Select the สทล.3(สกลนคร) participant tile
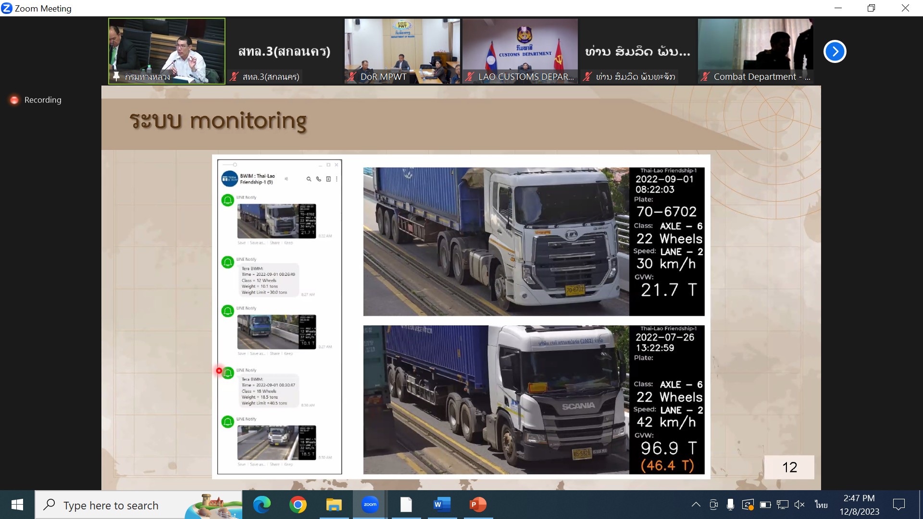 [x=284, y=51]
